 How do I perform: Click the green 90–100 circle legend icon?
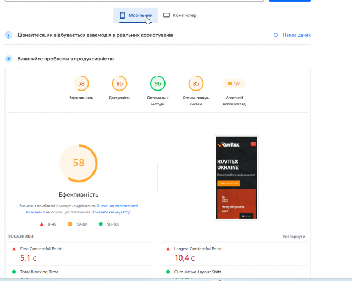pos(101,224)
